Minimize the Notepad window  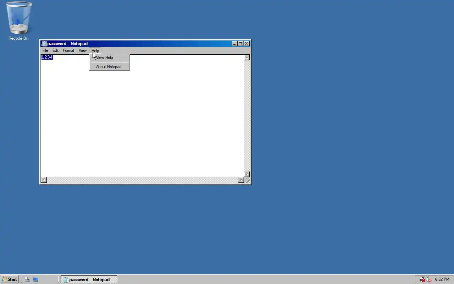click(234, 44)
